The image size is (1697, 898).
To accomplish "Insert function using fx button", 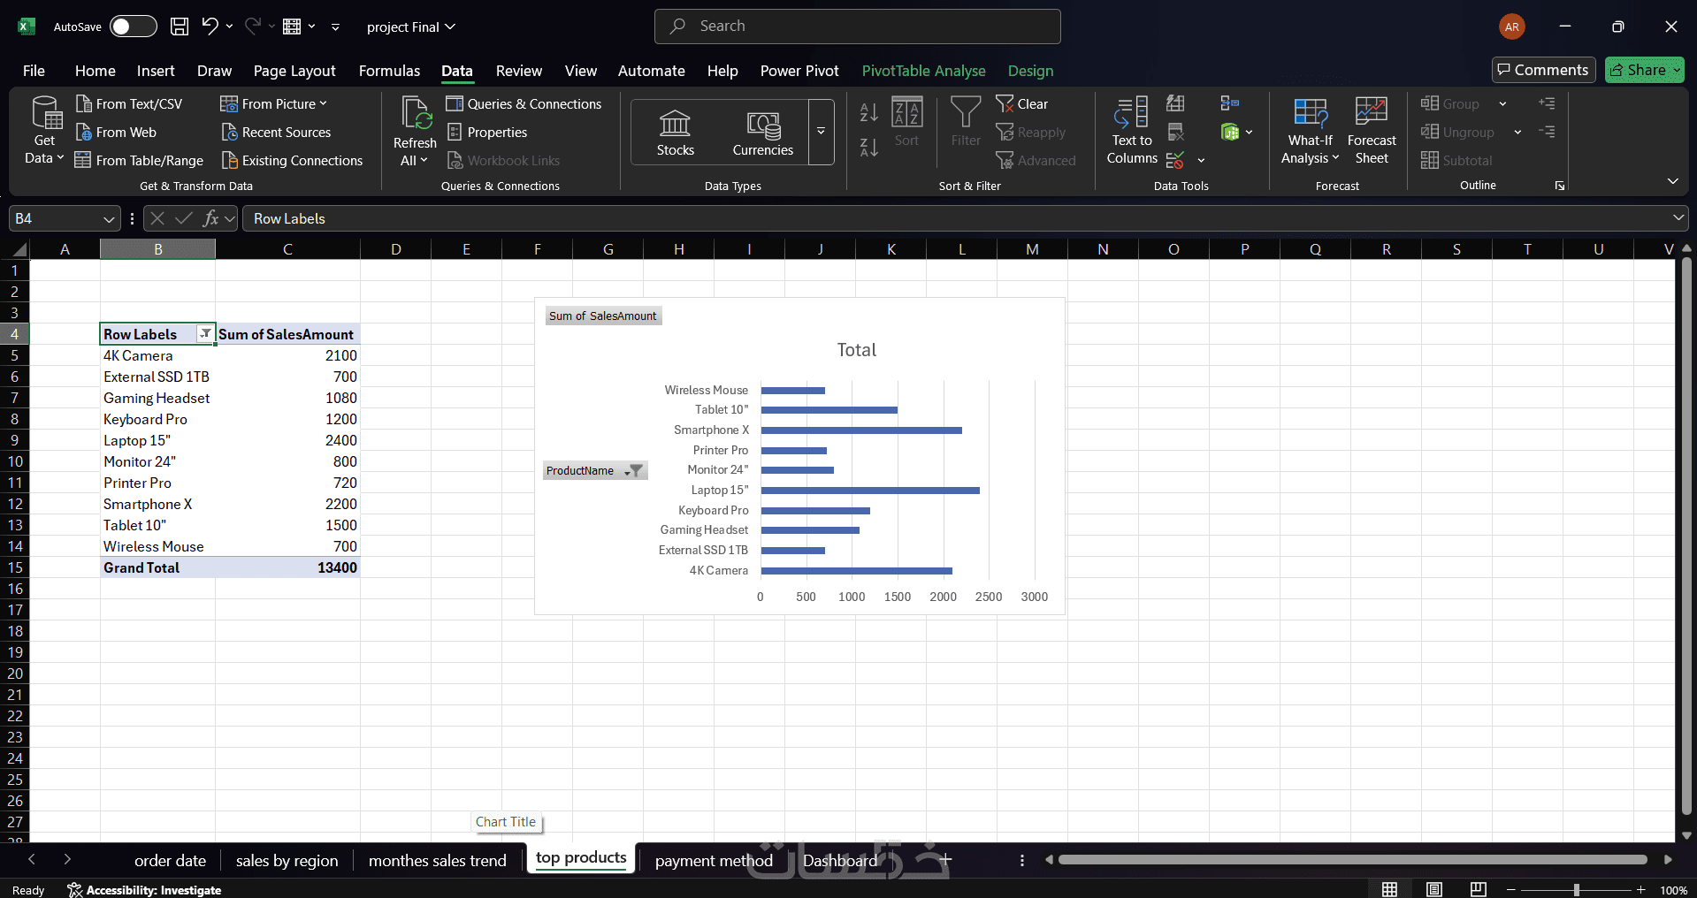I will [x=210, y=218].
